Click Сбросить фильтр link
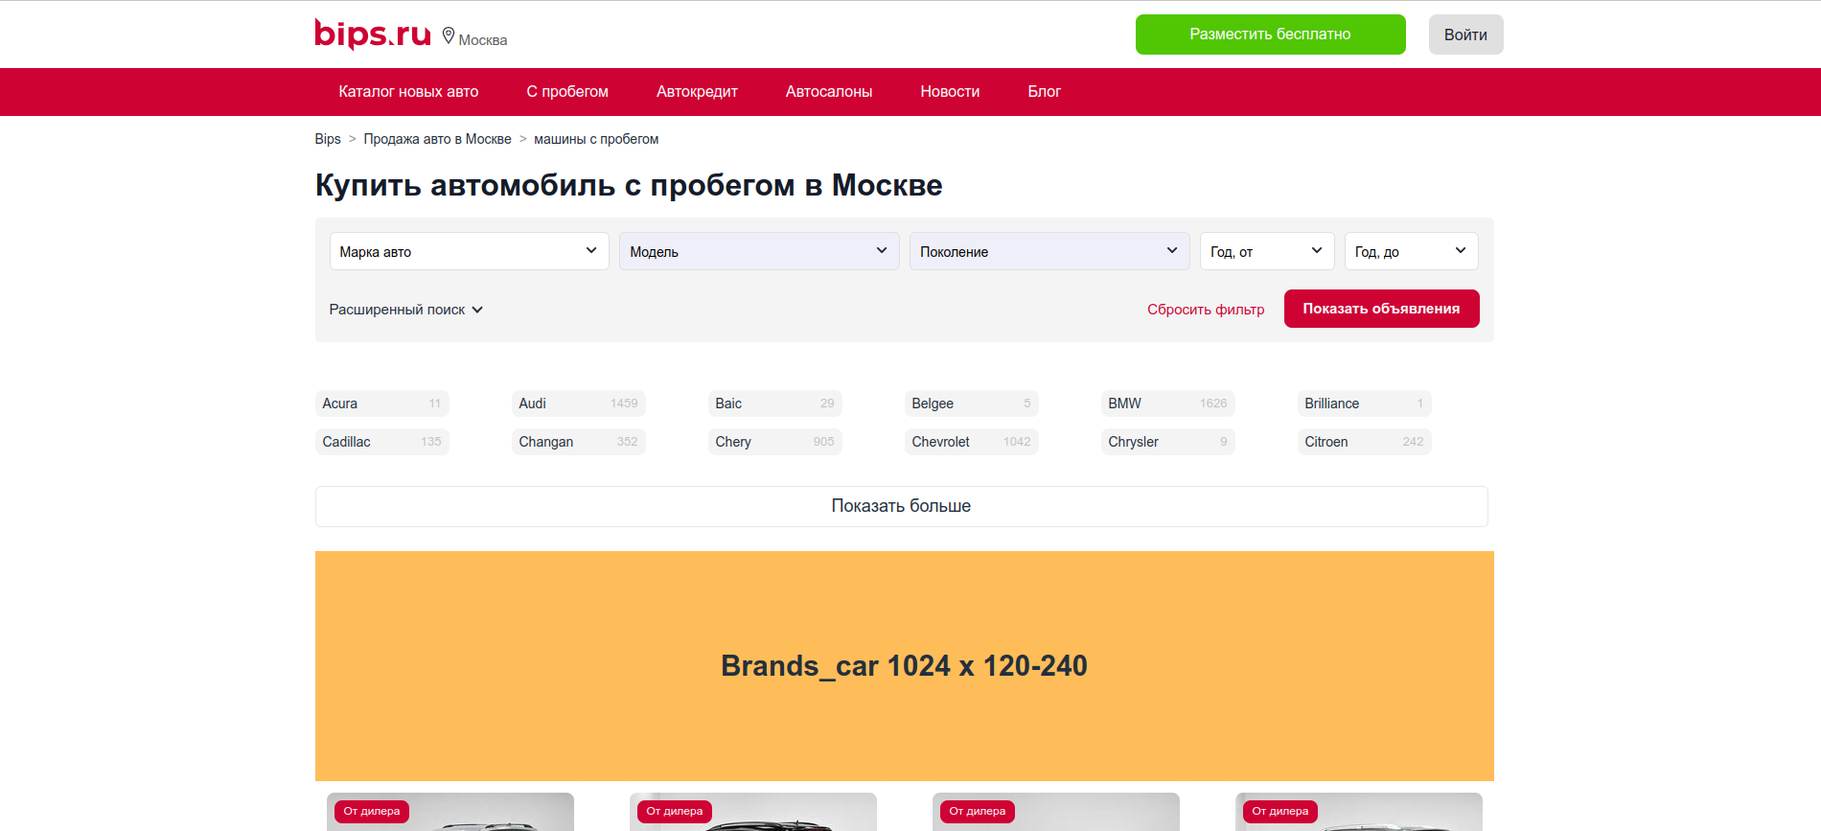 [1205, 310]
